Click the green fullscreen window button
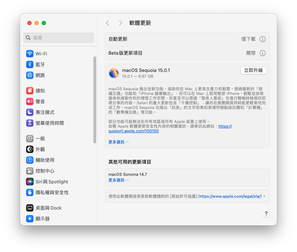This screenshot has height=252, width=297. [44, 23]
